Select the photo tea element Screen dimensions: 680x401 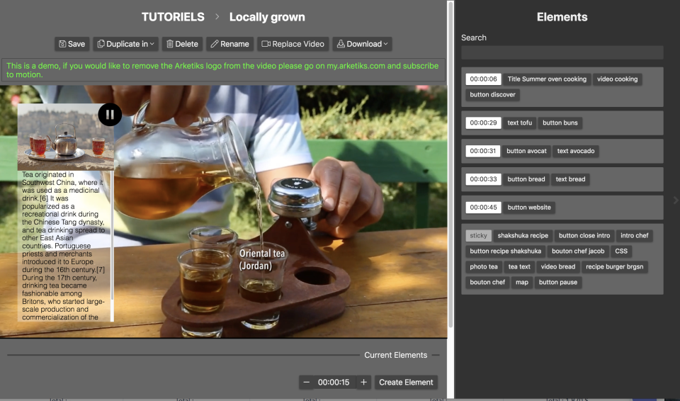[x=484, y=267]
